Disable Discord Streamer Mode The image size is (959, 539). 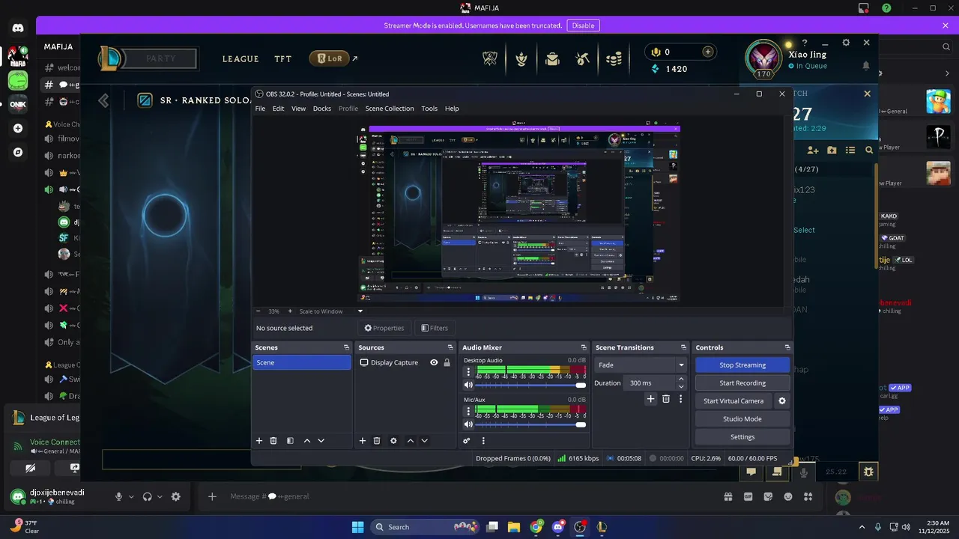(x=583, y=25)
